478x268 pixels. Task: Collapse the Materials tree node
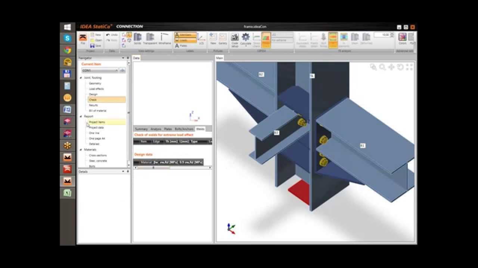(81, 150)
